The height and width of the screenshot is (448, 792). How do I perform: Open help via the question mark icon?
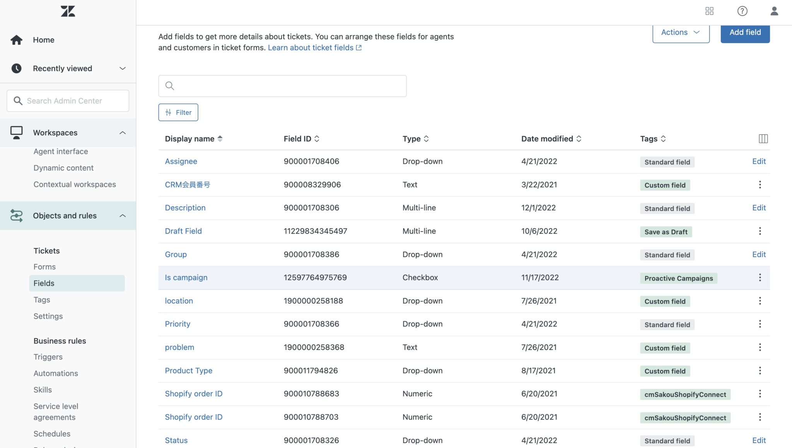pyautogui.click(x=742, y=11)
